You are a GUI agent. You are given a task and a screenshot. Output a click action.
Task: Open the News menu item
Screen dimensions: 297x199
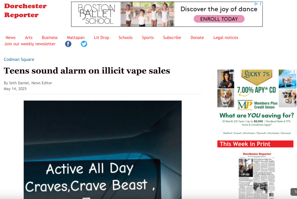click(x=11, y=38)
